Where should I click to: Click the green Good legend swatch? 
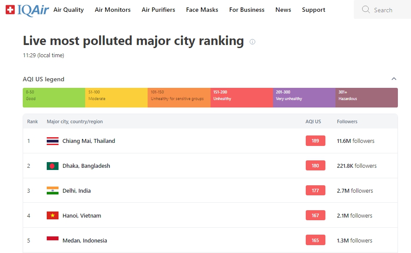[x=54, y=97]
